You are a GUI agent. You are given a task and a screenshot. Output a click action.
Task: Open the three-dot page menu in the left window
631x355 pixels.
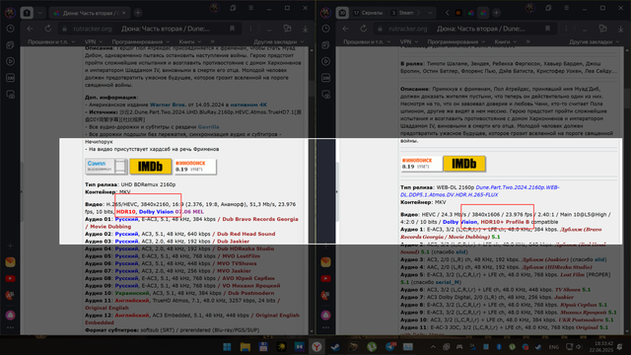pyautogui.click(x=250, y=29)
